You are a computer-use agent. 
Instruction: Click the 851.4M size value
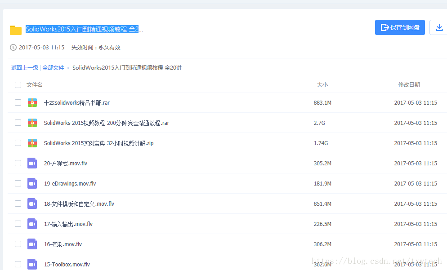coord(322,204)
